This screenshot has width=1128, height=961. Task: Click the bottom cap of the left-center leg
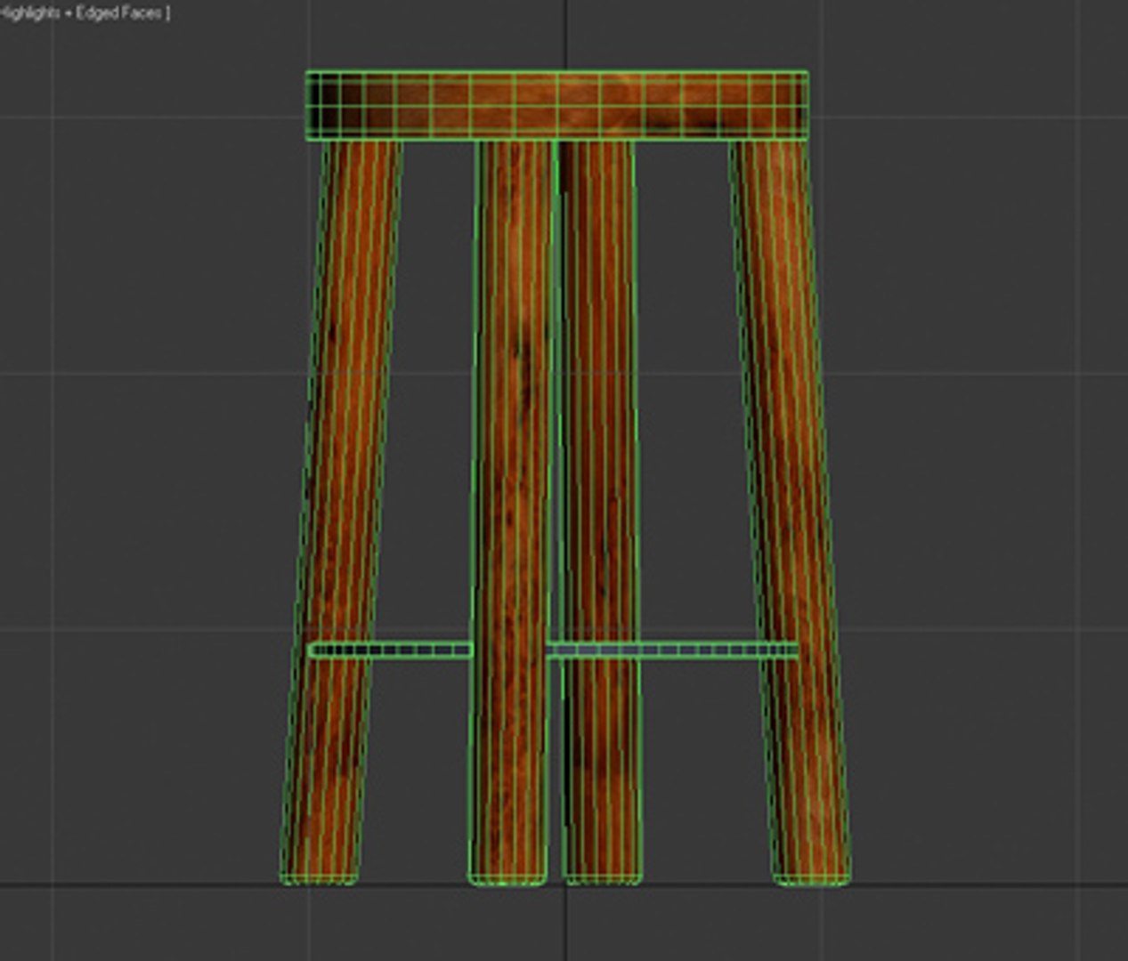[x=507, y=879]
